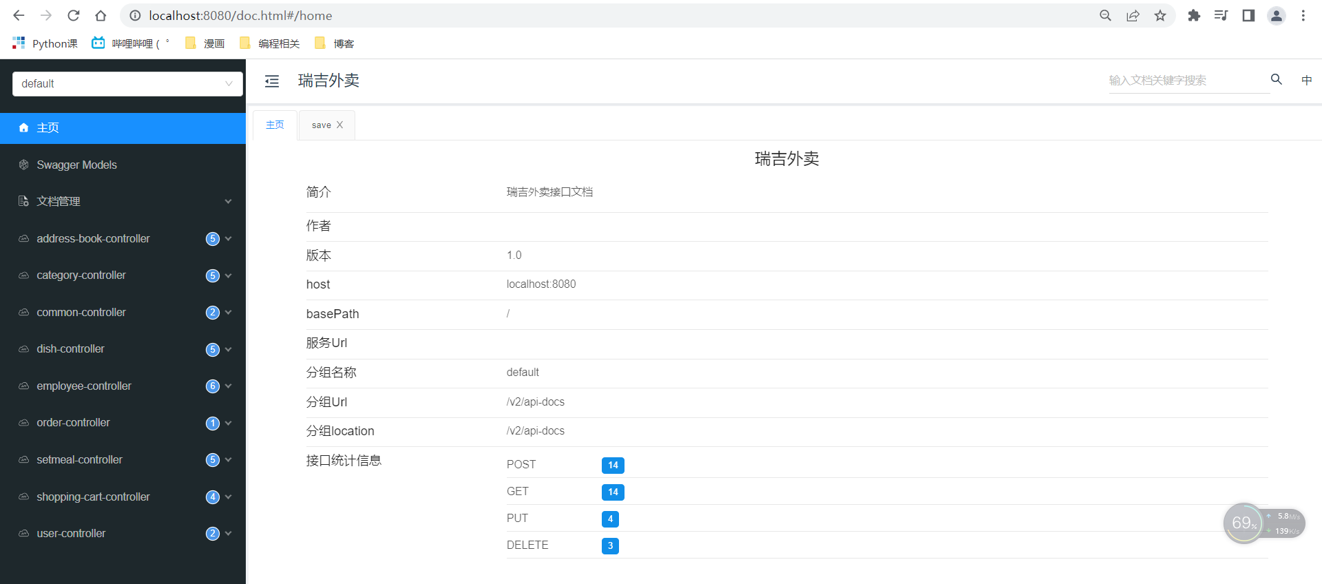Expand dish-controller
This screenshot has height=584, width=1322.
point(123,348)
